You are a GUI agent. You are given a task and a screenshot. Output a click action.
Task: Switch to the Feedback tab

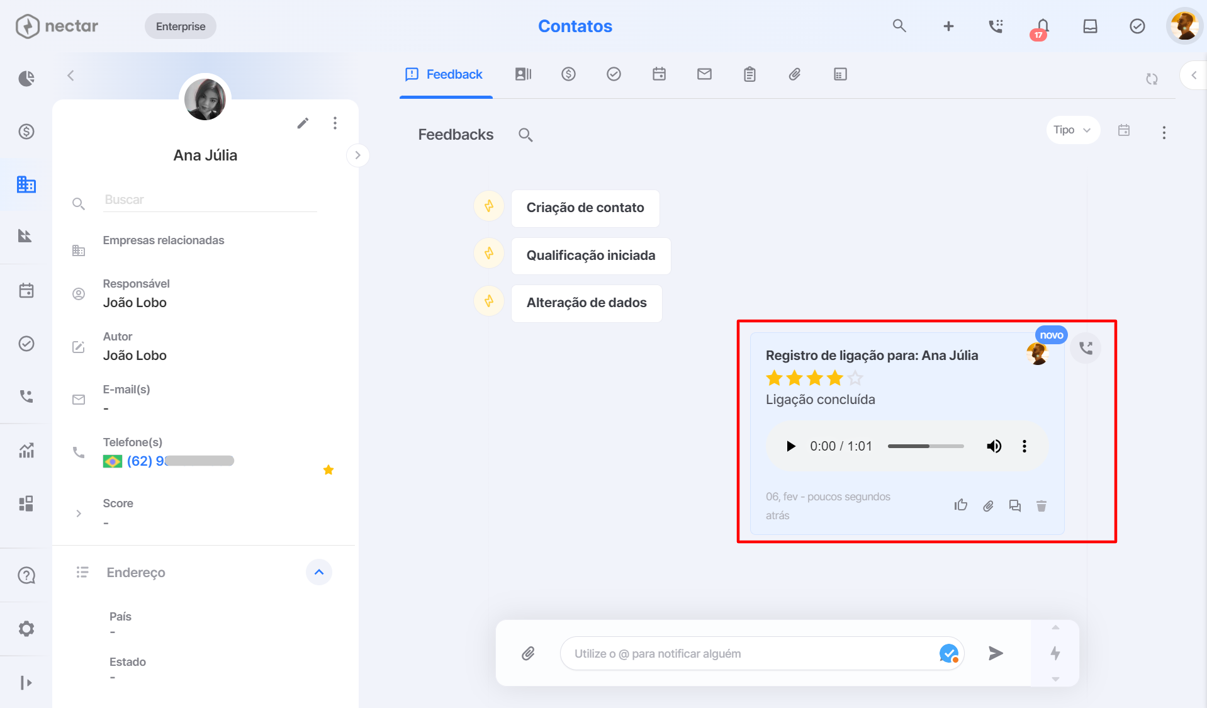coord(445,74)
